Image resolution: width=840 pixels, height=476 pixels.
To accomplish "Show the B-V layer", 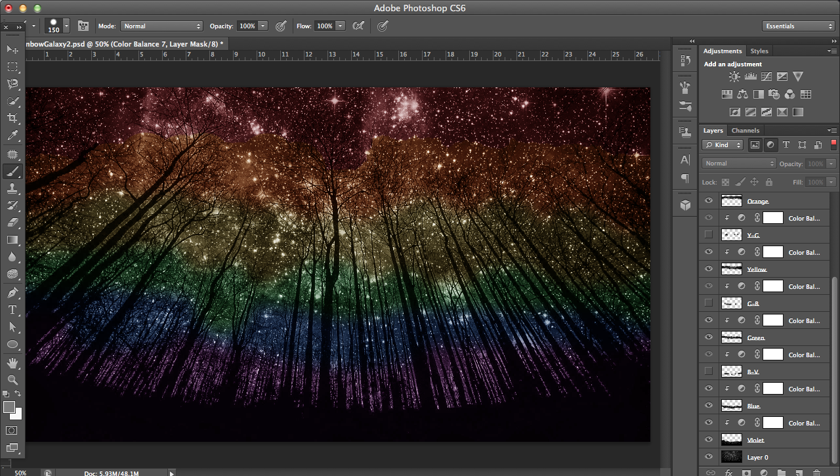I will (x=708, y=371).
